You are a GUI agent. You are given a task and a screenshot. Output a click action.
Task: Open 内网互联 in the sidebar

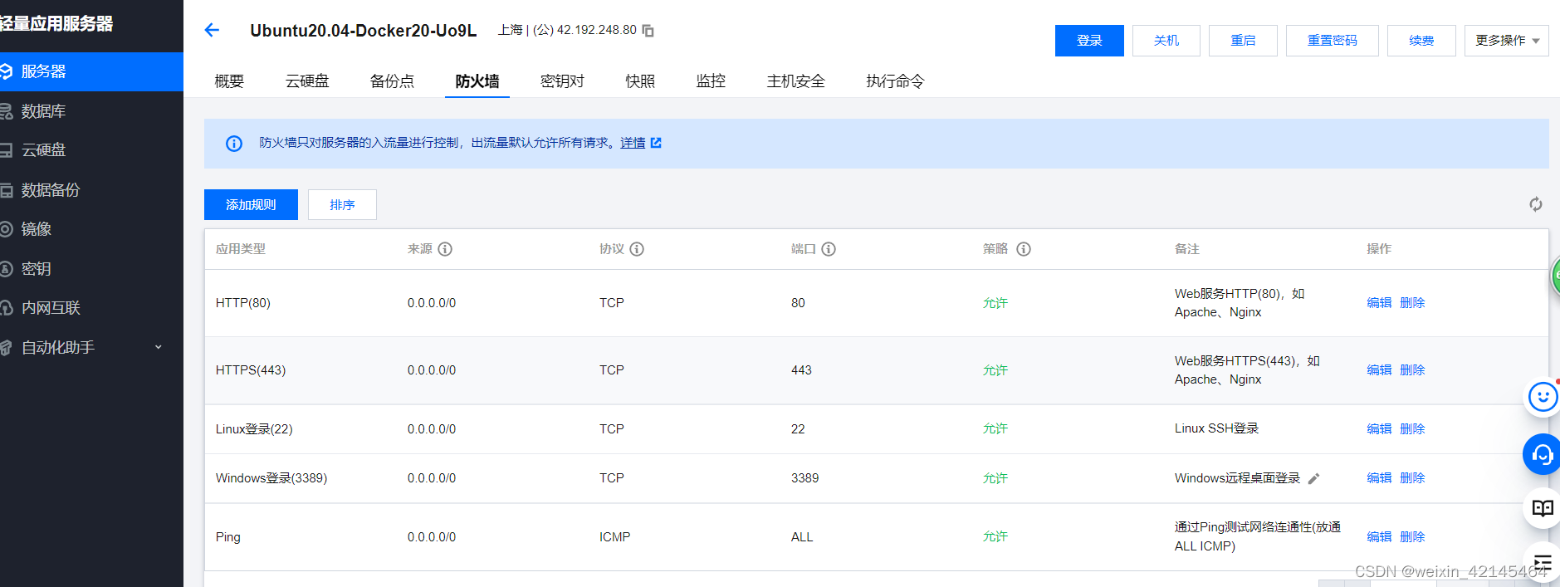[51, 308]
